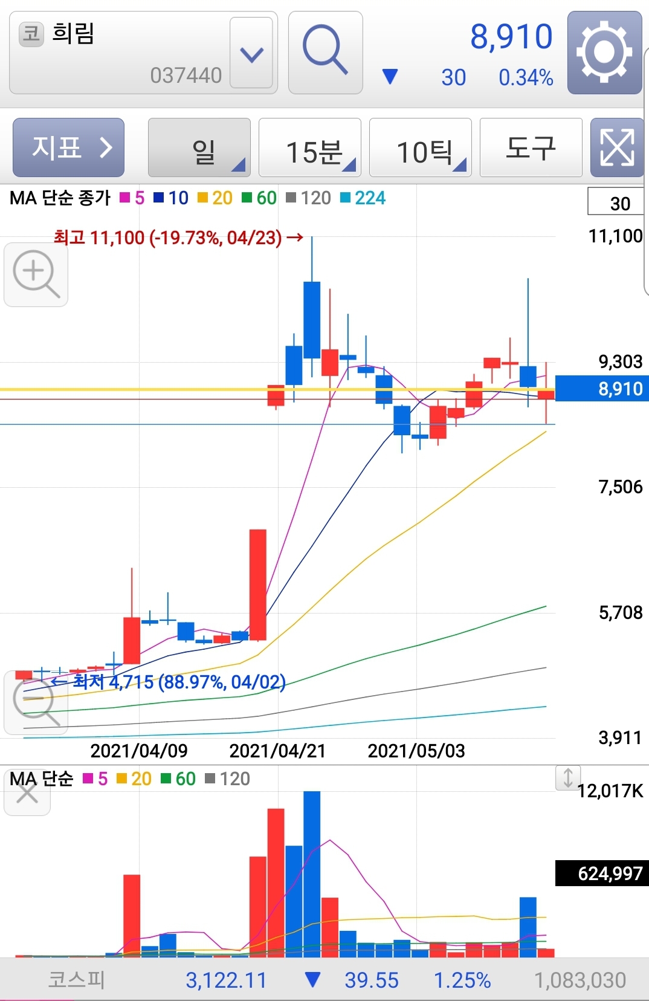Image resolution: width=649 pixels, height=1001 pixels.
Task: Click the KOSPI change 39.55
Action: (x=372, y=980)
